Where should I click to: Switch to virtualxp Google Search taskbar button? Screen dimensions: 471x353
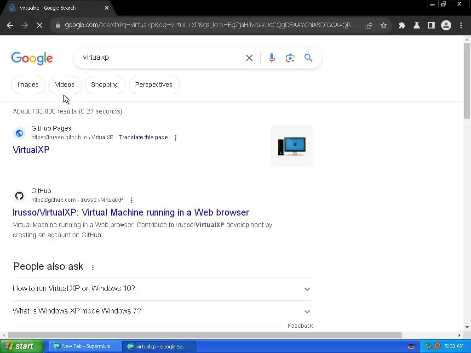(159, 347)
